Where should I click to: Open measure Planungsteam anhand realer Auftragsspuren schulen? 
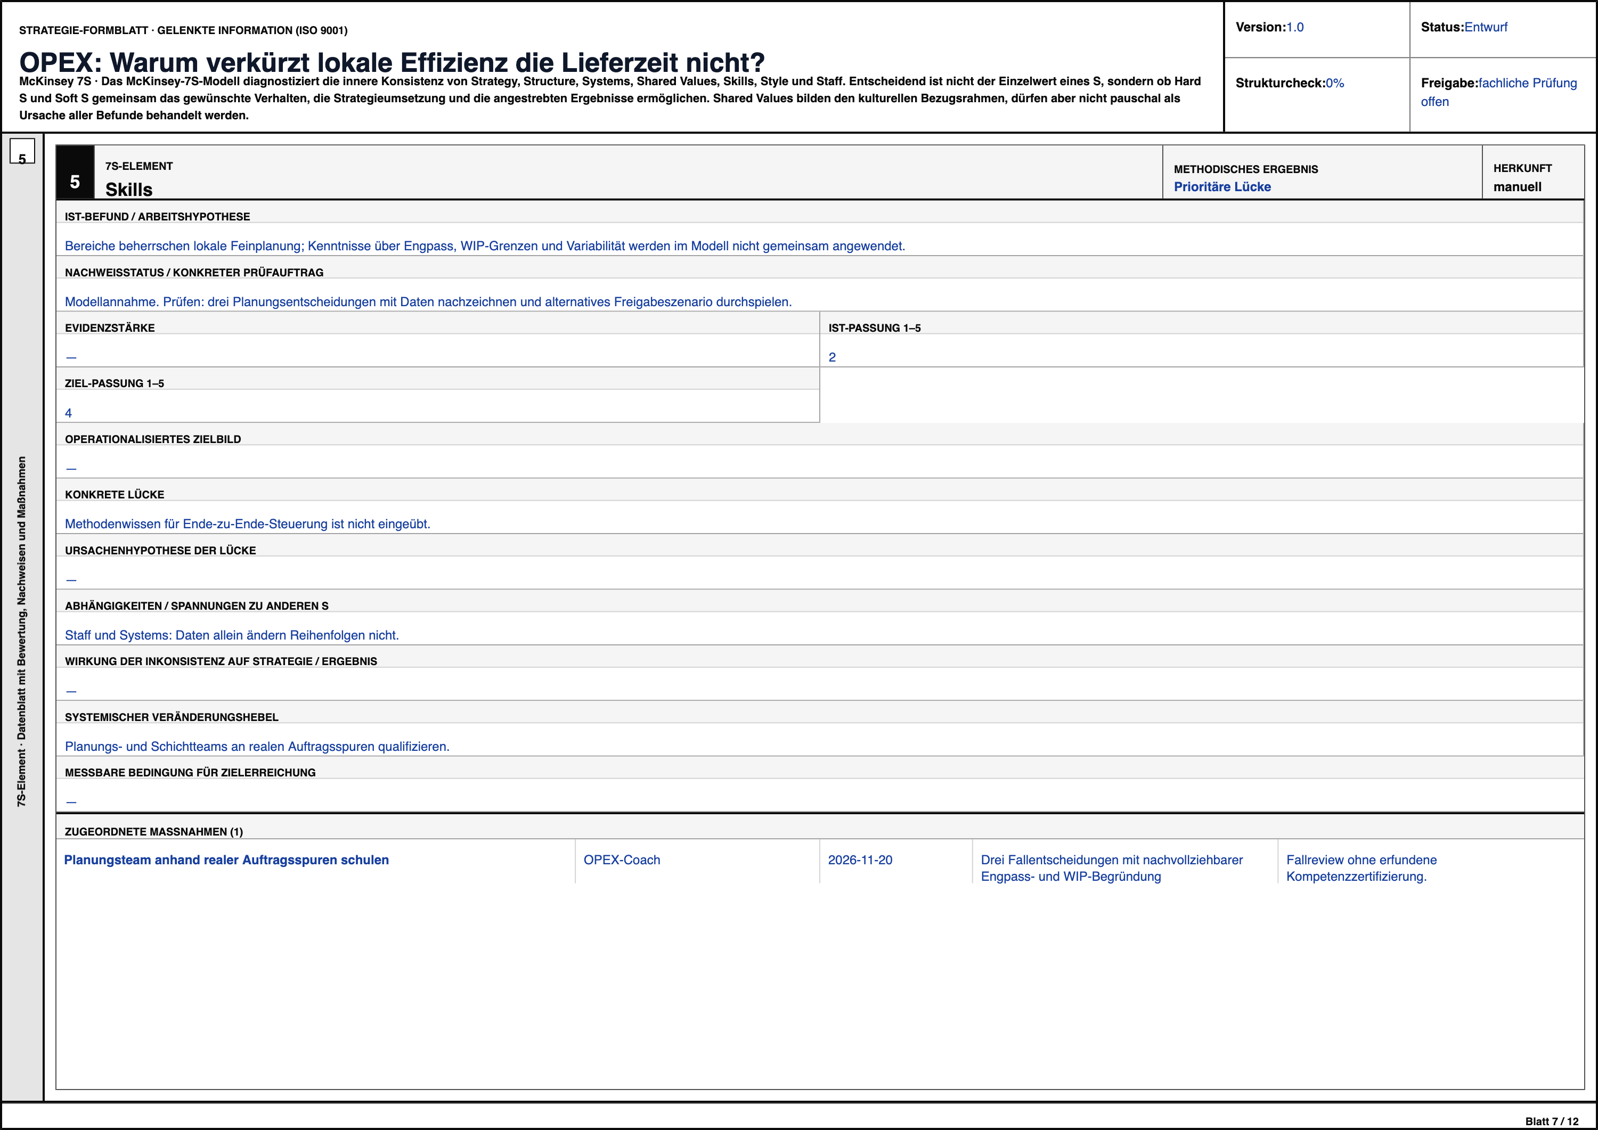[x=226, y=860]
